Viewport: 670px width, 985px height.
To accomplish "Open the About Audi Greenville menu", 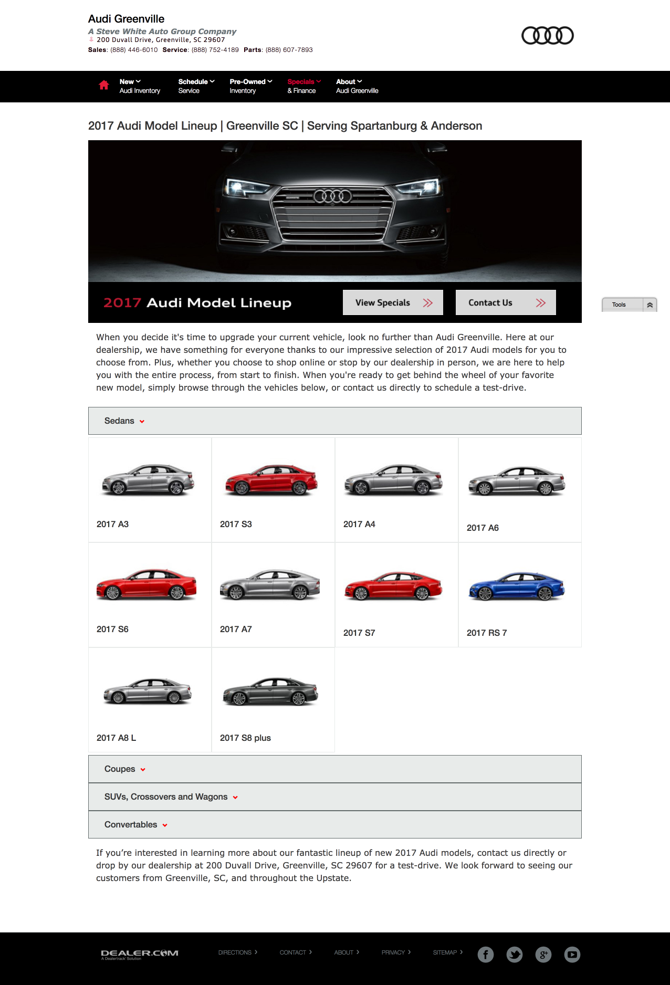I will [357, 86].
